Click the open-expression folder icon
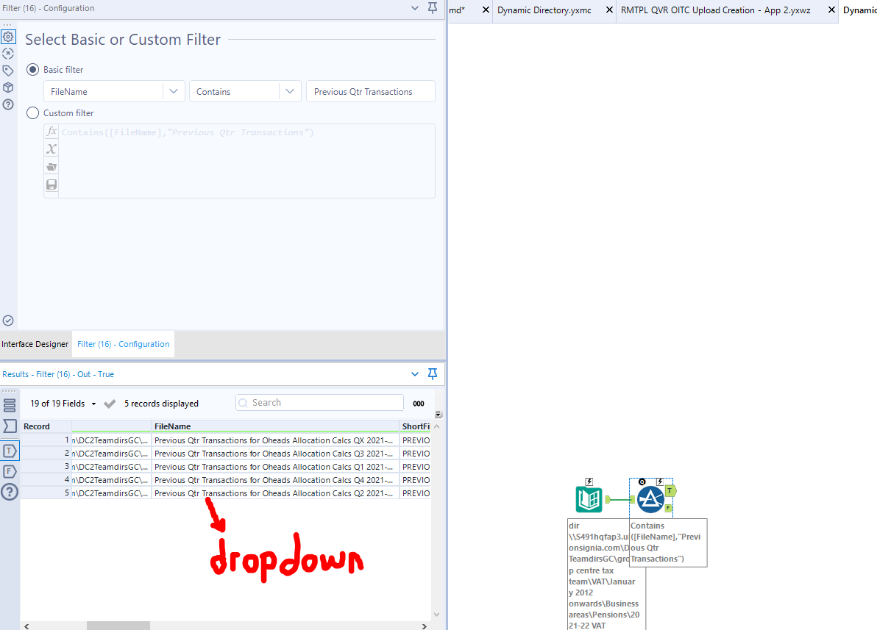Screen dimensions: 877x630 click(51, 166)
